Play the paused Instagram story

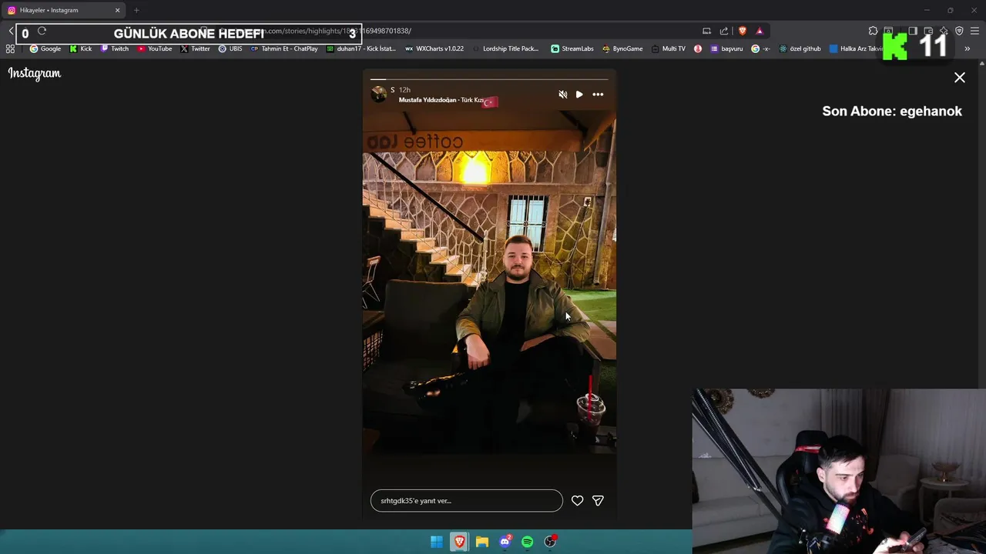pos(579,95)
